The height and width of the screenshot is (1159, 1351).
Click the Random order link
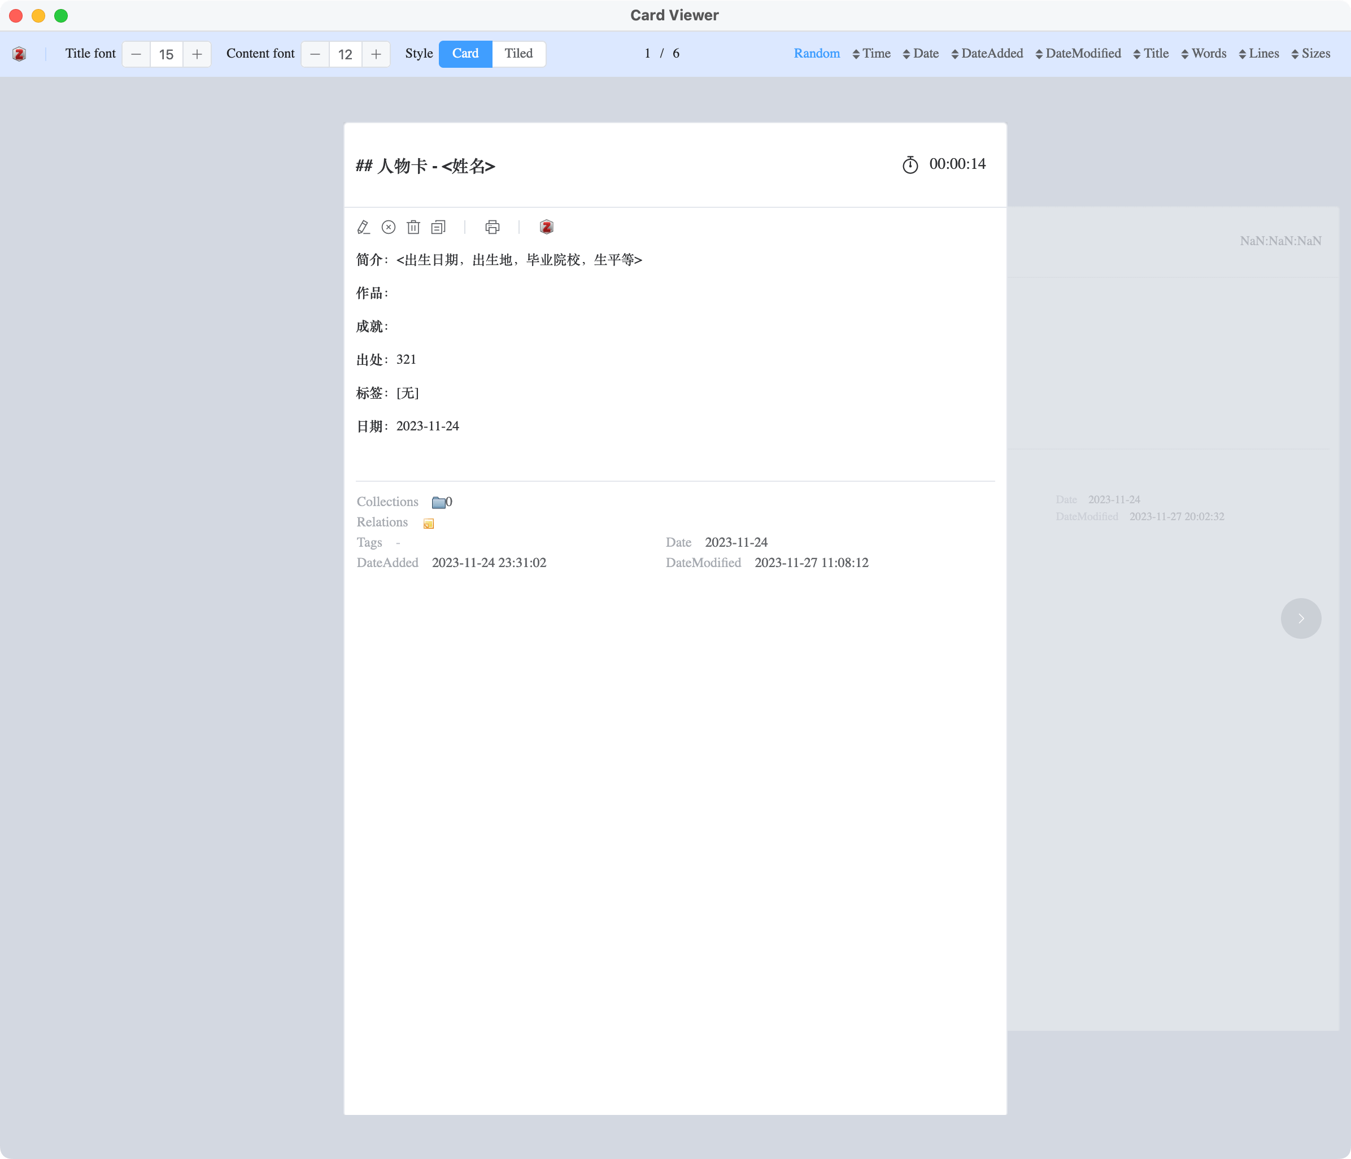[x=816, y=54]
